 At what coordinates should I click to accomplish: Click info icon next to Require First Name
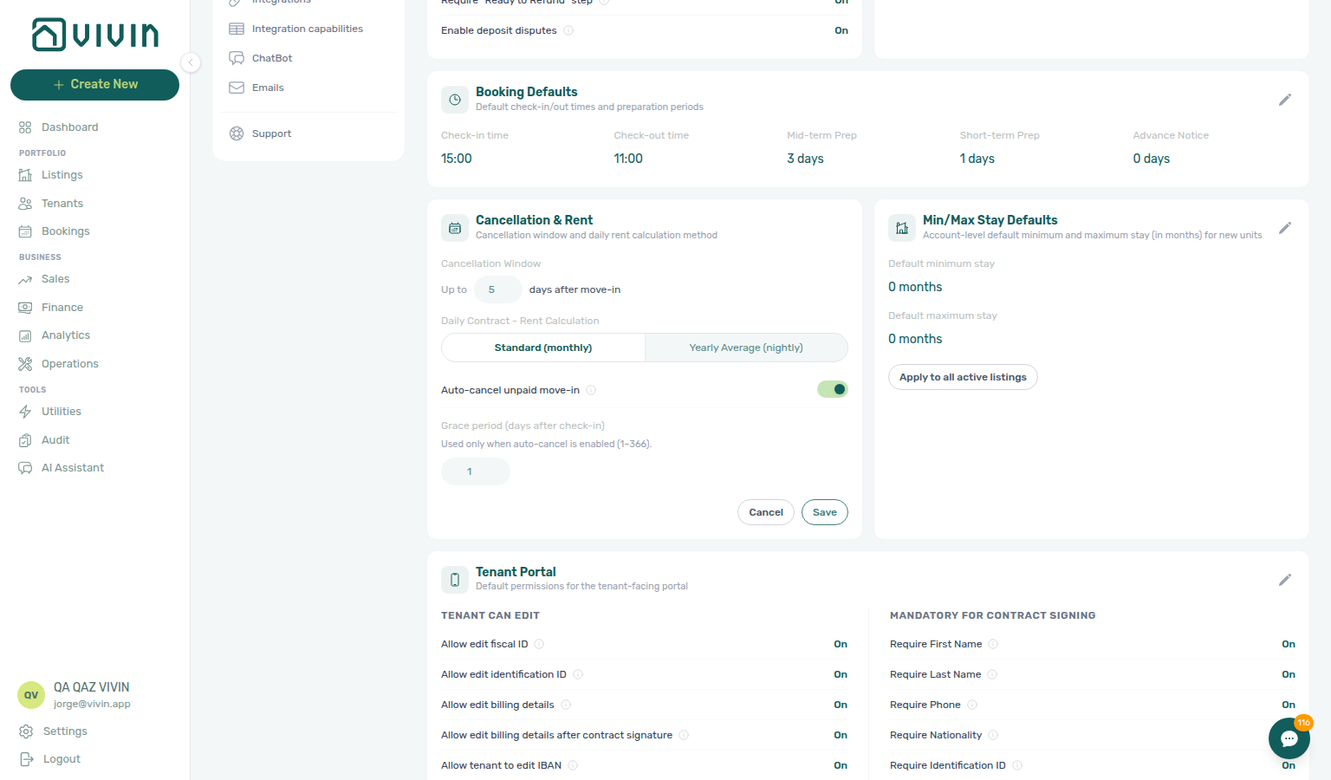tap(993, 644)
